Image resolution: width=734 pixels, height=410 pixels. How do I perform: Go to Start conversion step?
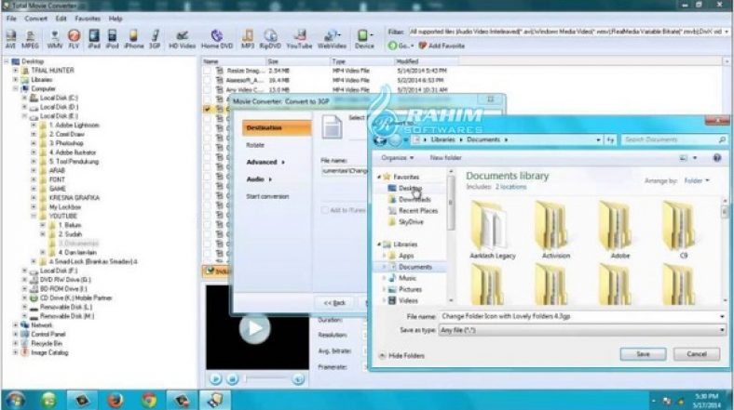(x=267, y=196)
